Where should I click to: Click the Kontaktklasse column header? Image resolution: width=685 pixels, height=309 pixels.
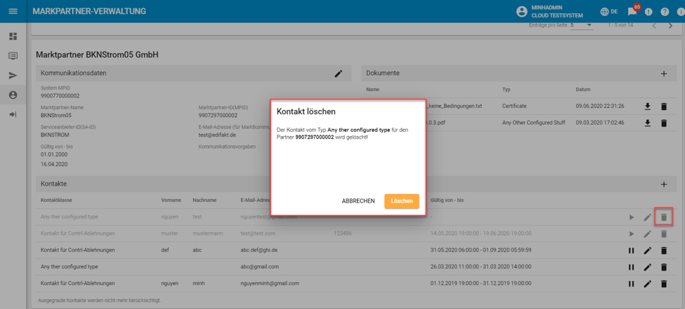(x=56, y=200)
